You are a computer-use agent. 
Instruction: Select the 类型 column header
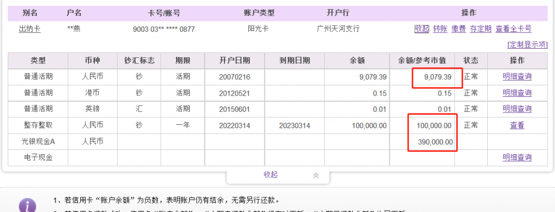[x=38, y=61]
